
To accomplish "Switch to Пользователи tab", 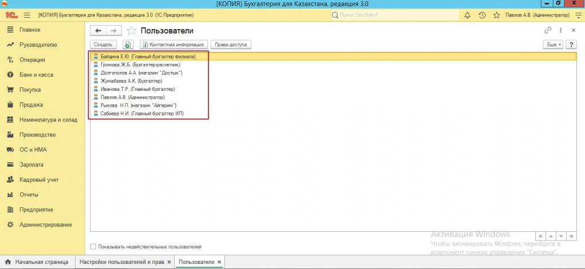I will pos(197,262).
